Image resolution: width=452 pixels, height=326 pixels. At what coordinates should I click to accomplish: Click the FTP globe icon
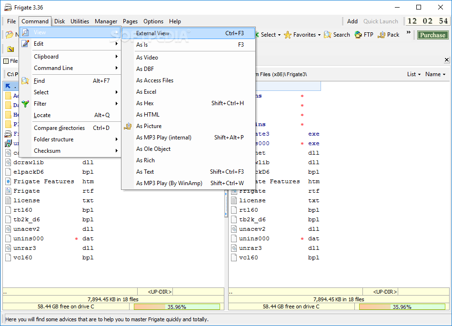coord(358,35)
